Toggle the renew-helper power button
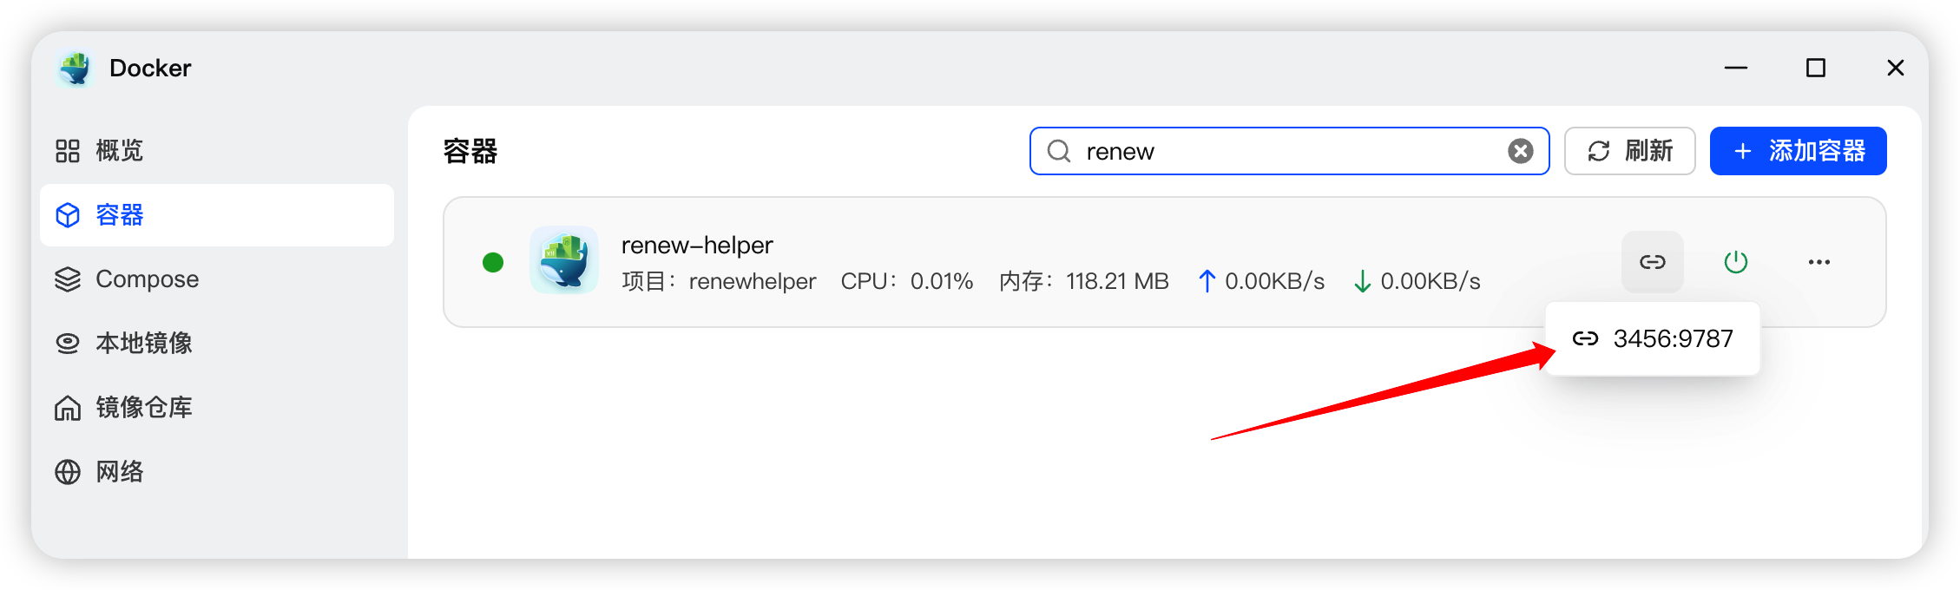The height and width of the screenshot is (590, 1960). pyautogui.click(x=1735, y=262)
